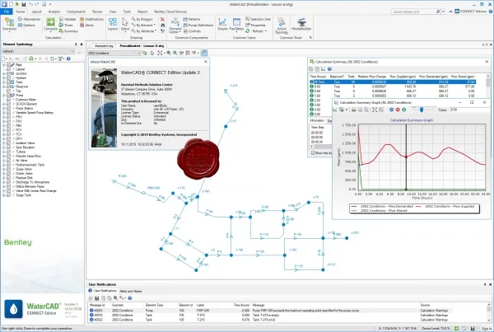Switch to the Components ribbon tab

pos(76,12)
